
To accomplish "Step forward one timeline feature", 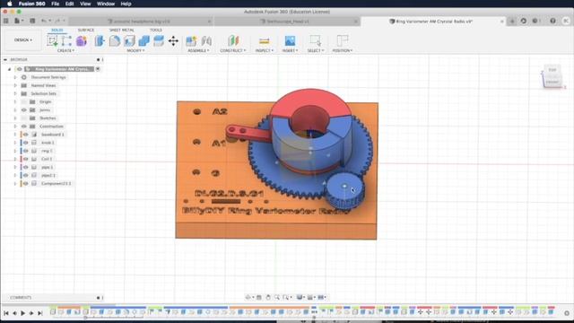I will click(x=31, y=313).
